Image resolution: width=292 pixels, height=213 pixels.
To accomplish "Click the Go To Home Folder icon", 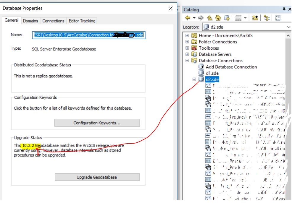I will point(218,18).
